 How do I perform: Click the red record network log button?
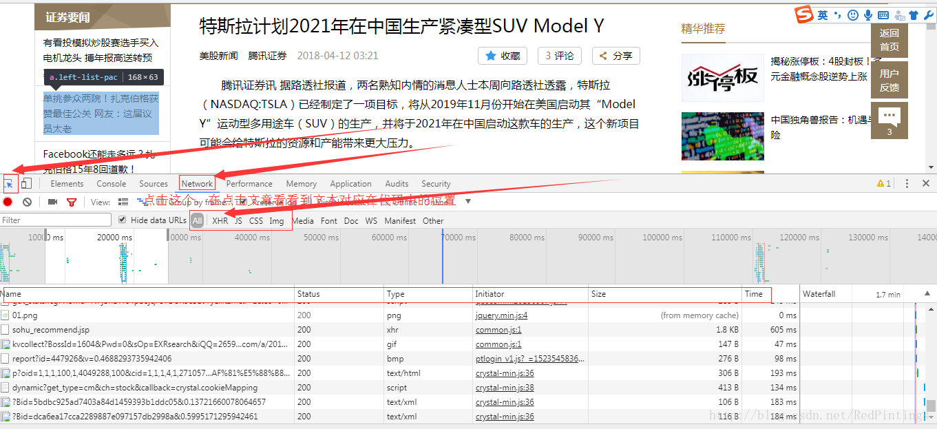tap(8, 202)
